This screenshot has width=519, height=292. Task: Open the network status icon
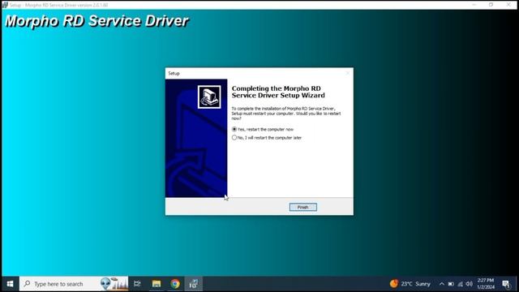(x=460, y=284)
